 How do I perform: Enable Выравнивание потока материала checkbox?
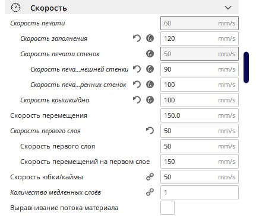(167, 208)
